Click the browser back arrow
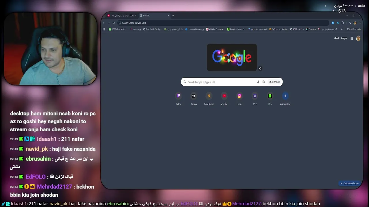The image size is (369, 207). tap(104, 23)
